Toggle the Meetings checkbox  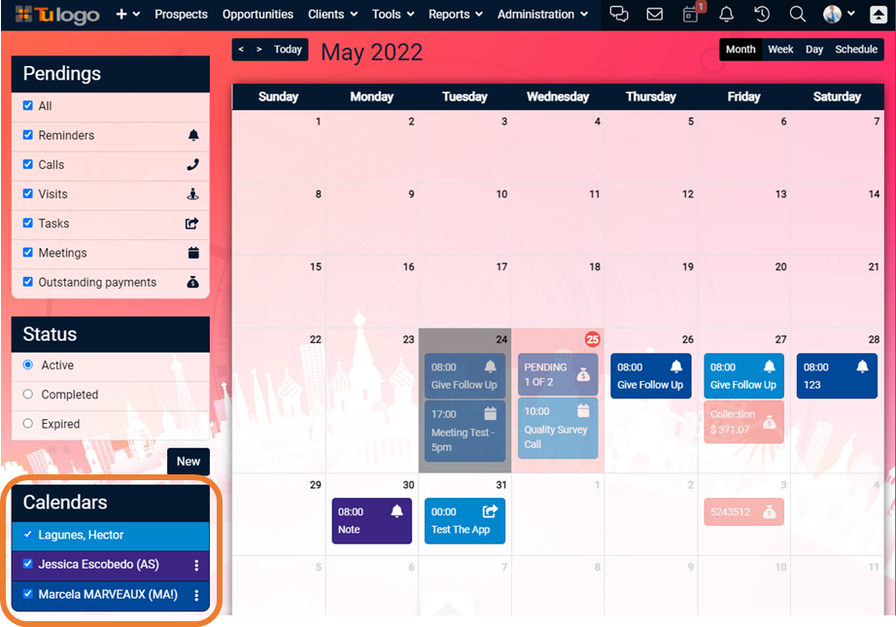click(27, 252)
